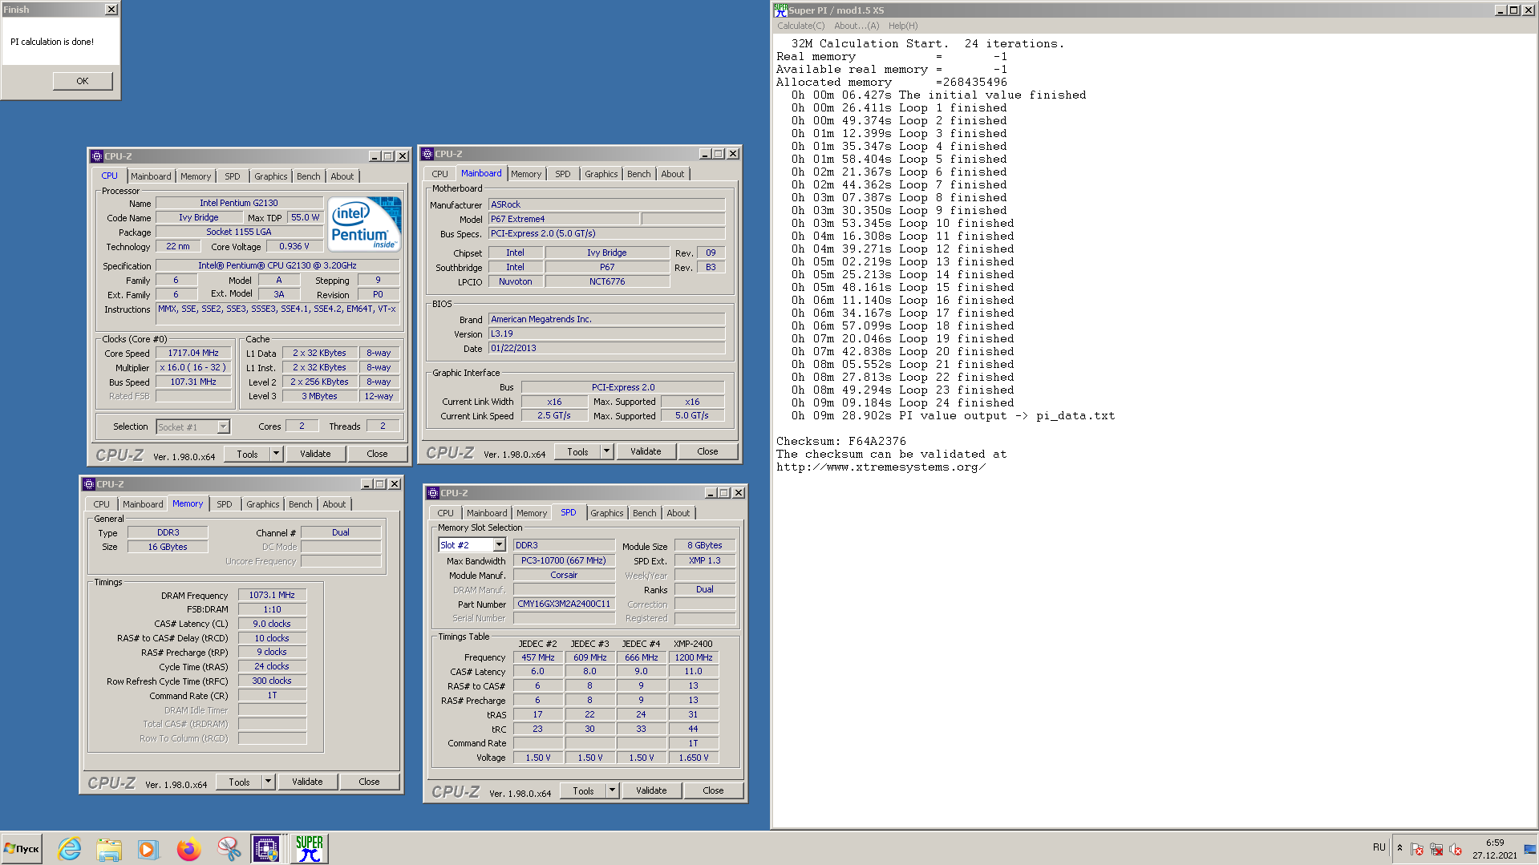This screenshot has width=1539, height=865.
Task: Expand Tools dropdown arrow in Memory window
Action: 268,782
